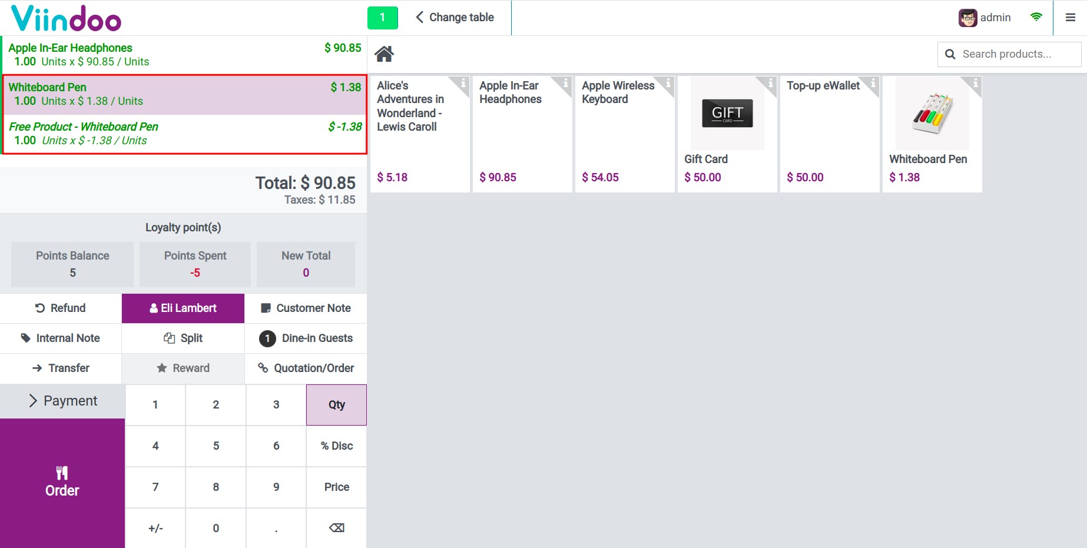Viewport: 1087px width, 548px height.
Task: Tap numpad key 3
Action: (x=276, y=405)
